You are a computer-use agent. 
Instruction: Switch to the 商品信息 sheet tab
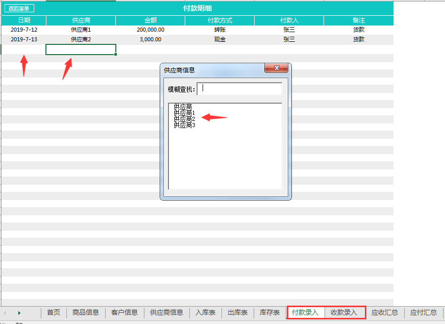85,312
